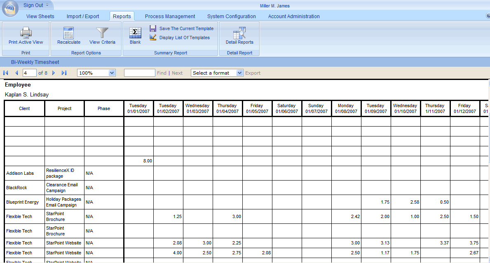
Task: Switch to the View Sheets tab
Action: [40, 16]
